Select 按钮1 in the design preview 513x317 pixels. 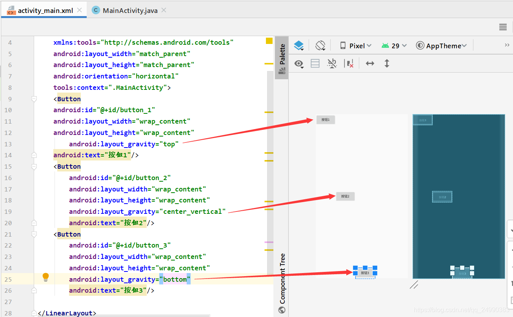coord(326,120)
